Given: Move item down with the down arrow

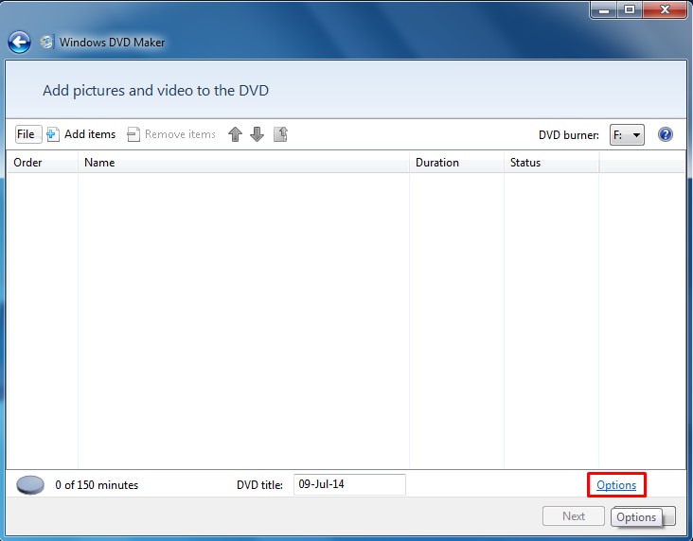Looking at the screenshot, I should [257, 134].
